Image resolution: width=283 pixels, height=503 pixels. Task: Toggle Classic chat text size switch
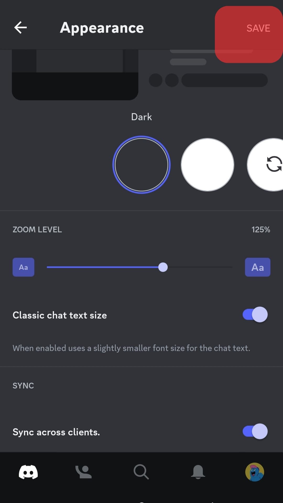point(255,314)
